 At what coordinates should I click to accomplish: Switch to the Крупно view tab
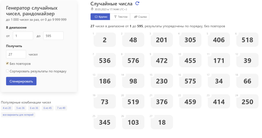click(100, 17)
